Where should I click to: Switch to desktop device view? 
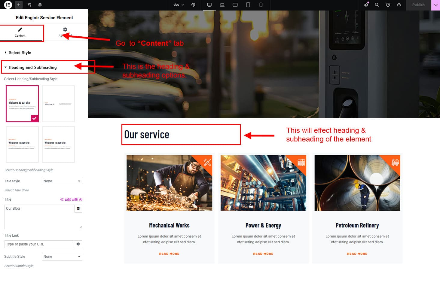[x=209, y=5]
